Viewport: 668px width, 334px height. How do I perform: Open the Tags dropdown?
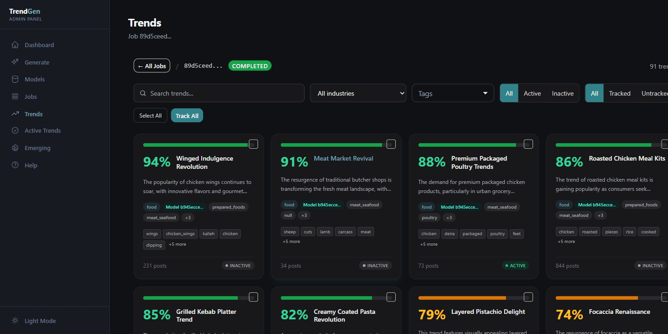point(453,93)
